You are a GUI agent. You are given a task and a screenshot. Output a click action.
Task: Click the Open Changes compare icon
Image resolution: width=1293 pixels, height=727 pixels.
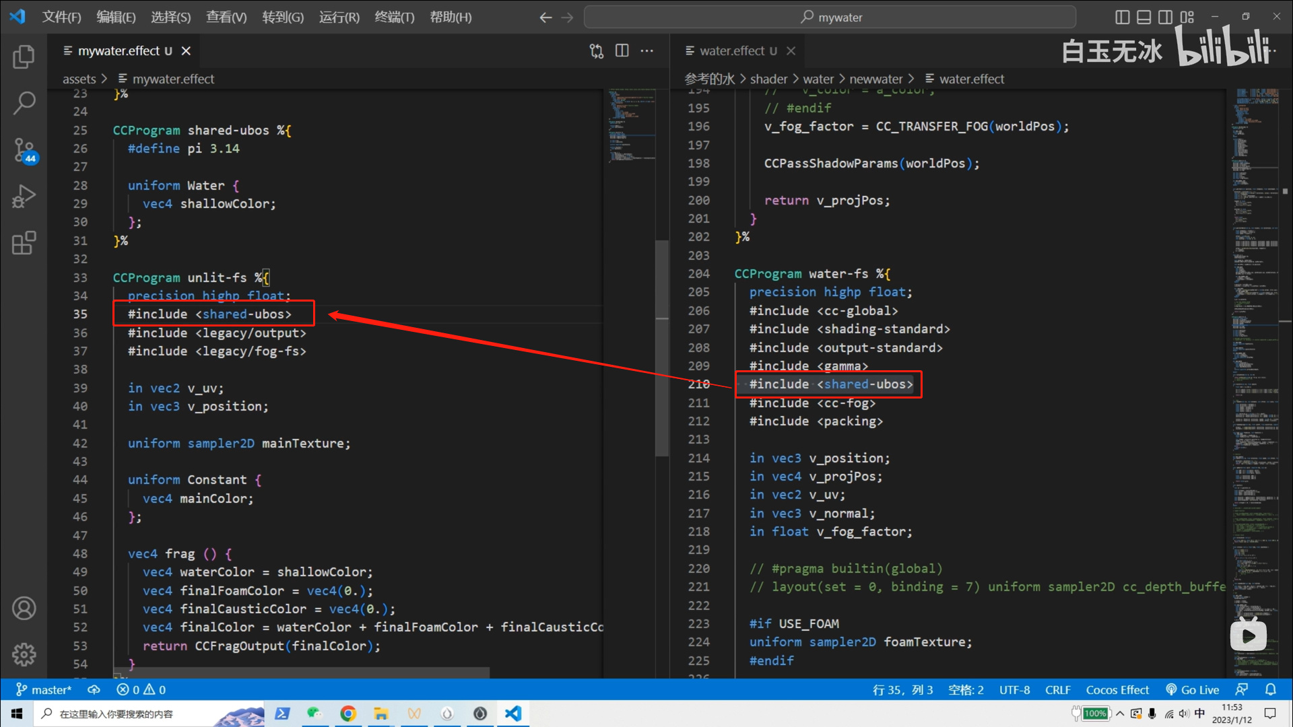pos(597,51)
